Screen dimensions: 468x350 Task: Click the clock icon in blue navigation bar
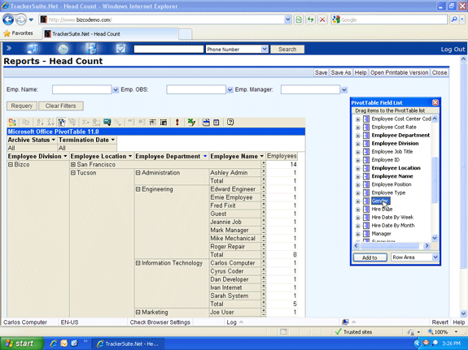(x=63, y=49)
